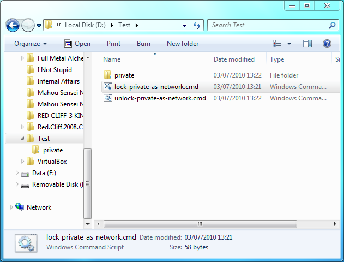Viewport: 344px width, 262px height.
Task: Expand the Full Metal Alche folder
Action: [x=22, y=58]
